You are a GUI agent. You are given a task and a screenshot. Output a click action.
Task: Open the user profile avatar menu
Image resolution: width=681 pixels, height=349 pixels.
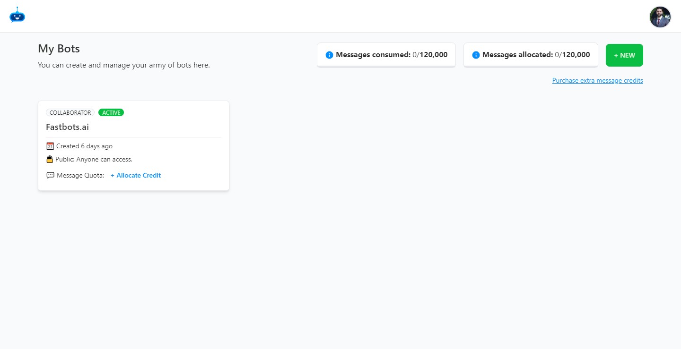pyautogui.click(x=660, y=17)
